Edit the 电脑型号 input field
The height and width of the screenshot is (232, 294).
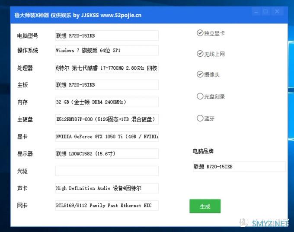107,35
